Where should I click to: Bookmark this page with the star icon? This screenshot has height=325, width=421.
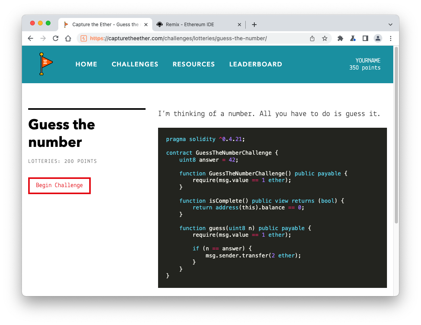325,38
